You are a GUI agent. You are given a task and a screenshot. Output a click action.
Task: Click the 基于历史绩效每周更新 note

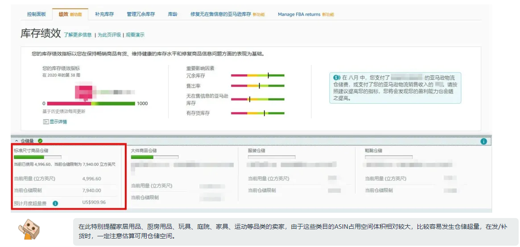click(64, 112)
